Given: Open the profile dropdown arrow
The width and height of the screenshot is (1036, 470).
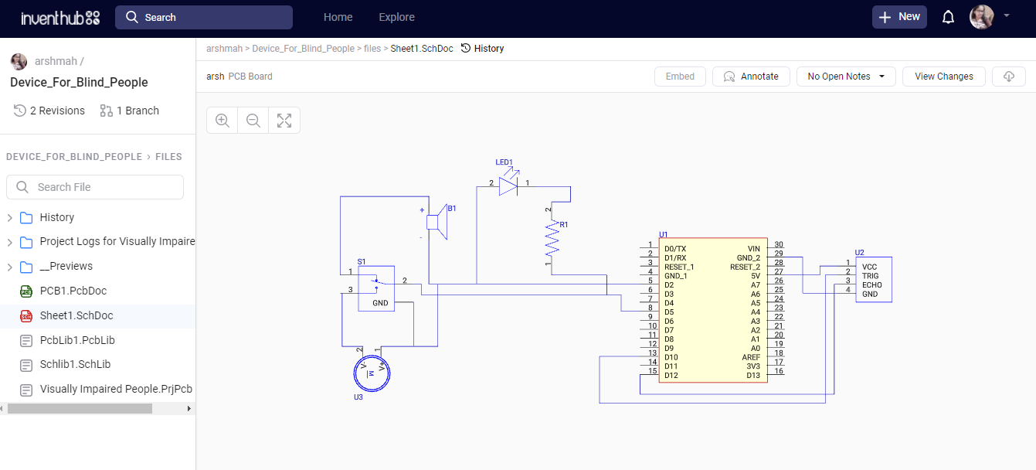Looking at the screenshot, I should [1006, 16].
